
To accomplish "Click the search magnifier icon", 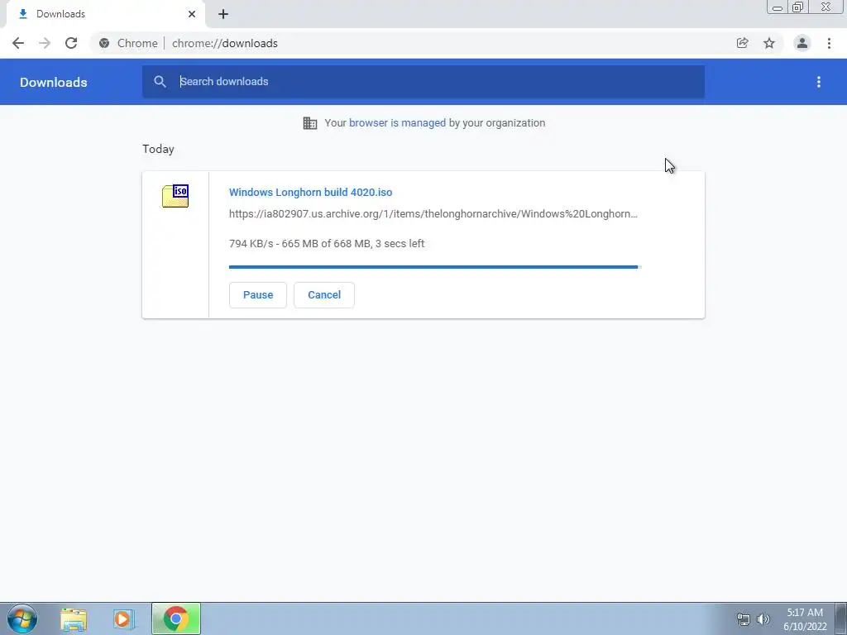I will (x=160, y=82).
